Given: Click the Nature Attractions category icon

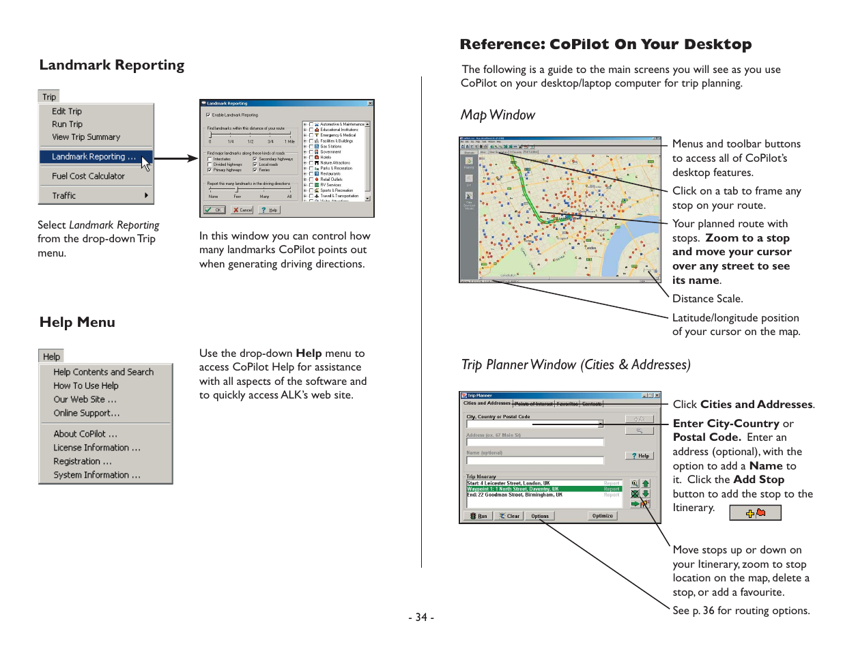Looking at the screenshot, I should tap(317, 162).
